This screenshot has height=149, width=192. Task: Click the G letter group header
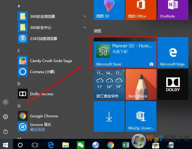(x=19, y=106)
